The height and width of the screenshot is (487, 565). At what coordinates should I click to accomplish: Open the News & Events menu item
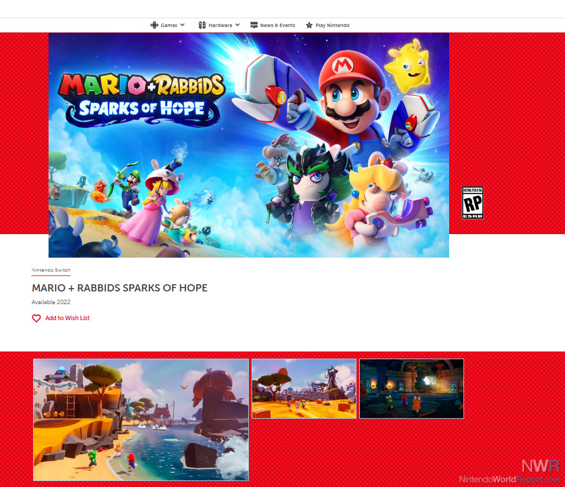pyautogui.click(x=273, y=25)
